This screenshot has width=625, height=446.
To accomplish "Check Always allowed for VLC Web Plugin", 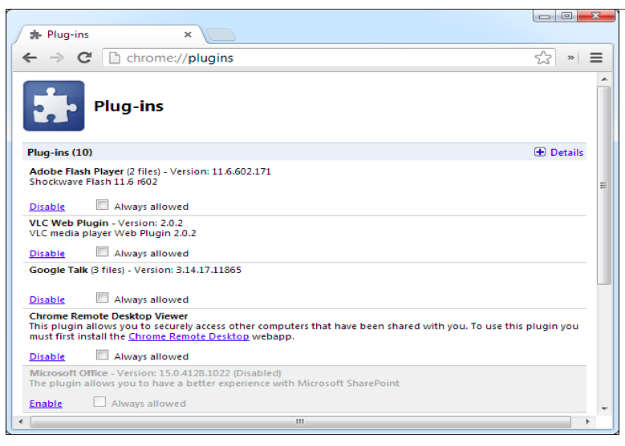I will click(102, 252).
